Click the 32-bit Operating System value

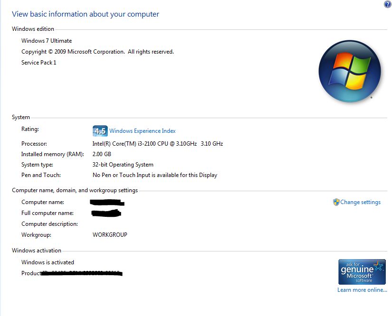[x=123, y=165]
